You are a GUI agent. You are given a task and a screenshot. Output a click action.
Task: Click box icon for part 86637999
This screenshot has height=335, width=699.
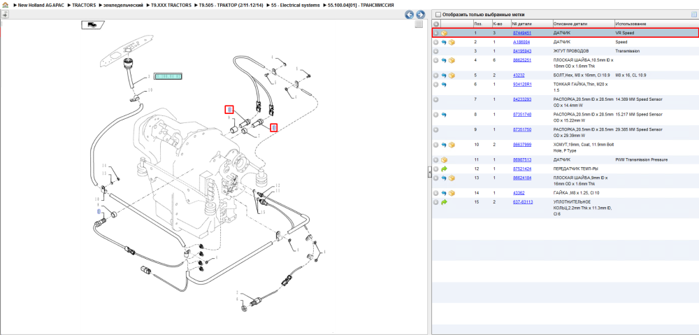click(452, 145)
